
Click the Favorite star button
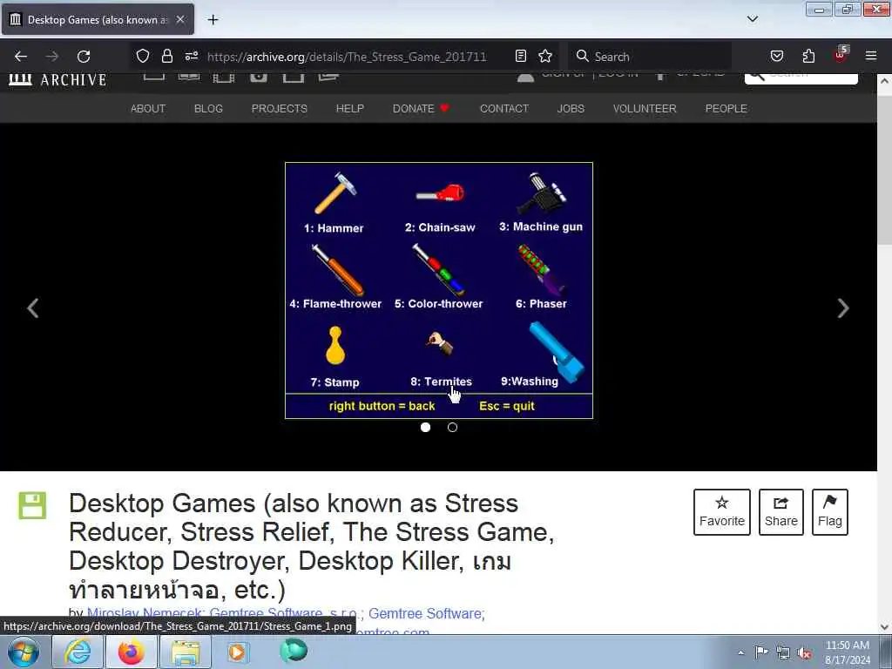pyautogui.click(x=721, y=512)
